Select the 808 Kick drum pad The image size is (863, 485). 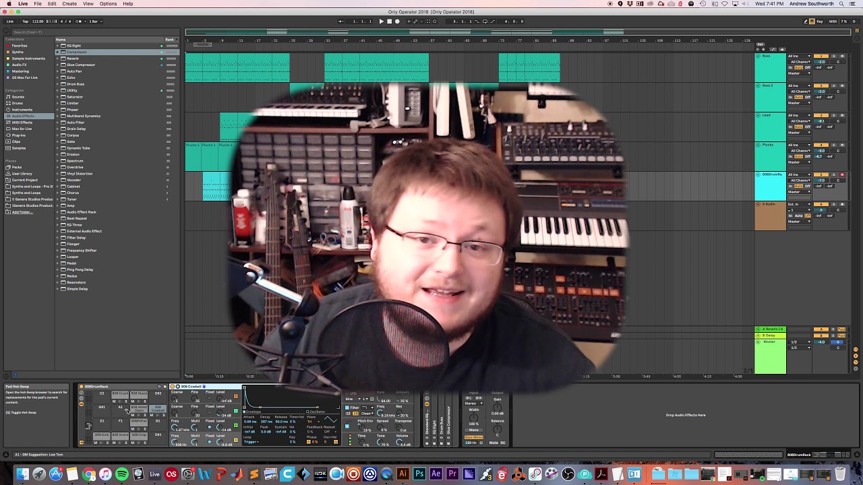[102, 435]
